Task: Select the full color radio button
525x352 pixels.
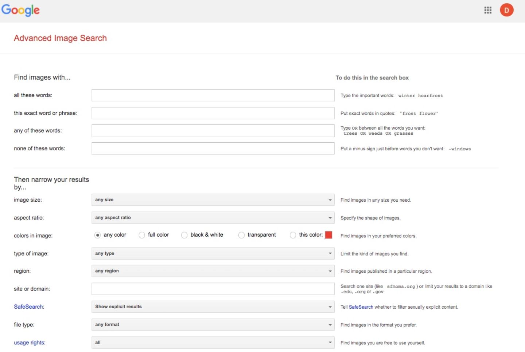Action: click(x=142, y=235)
